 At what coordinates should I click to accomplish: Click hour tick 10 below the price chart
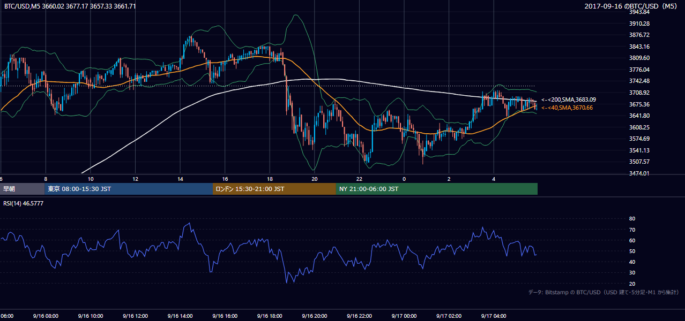[x=91, y=179]
